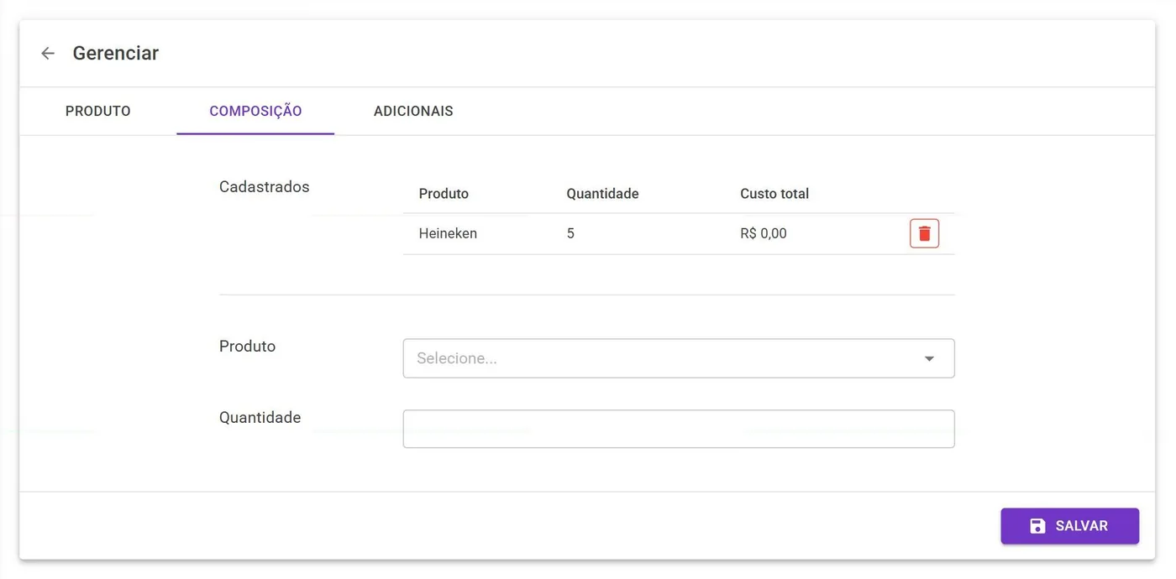Switch to the Composição tab
Viewport: 1176px width, 579px height.
point(255,111)
